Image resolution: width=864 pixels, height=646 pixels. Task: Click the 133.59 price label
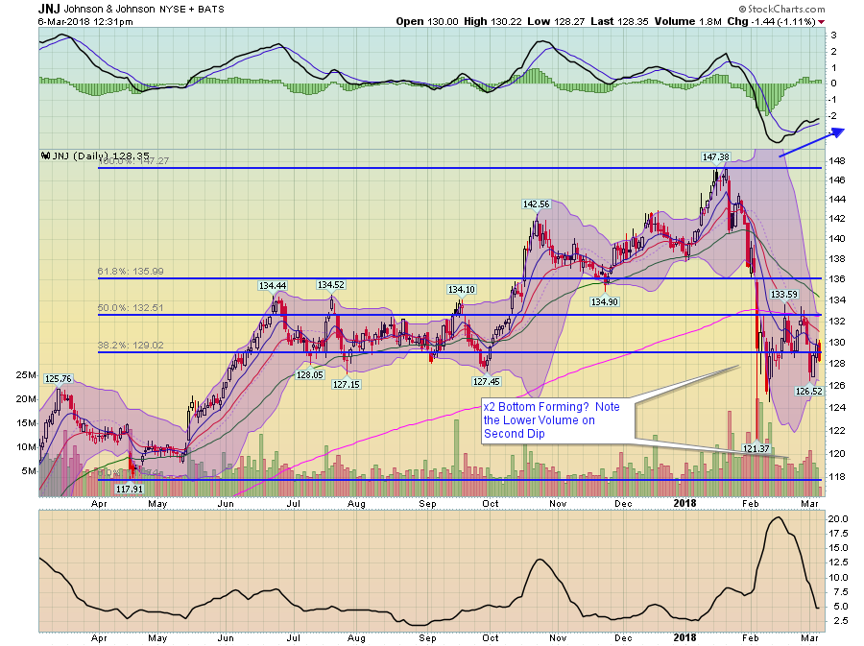click(x=783, y=294)
